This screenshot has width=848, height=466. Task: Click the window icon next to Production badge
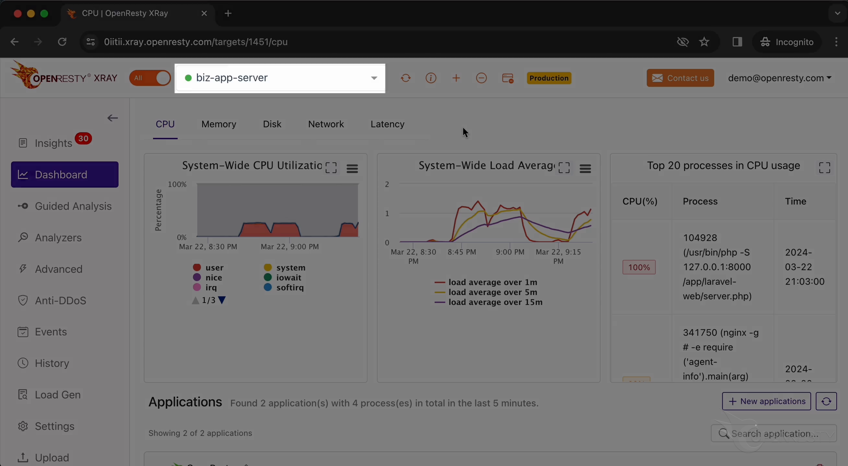(x=508, y=78)
